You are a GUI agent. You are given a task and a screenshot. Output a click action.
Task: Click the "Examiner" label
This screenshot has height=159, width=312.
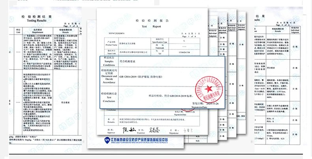141,133
